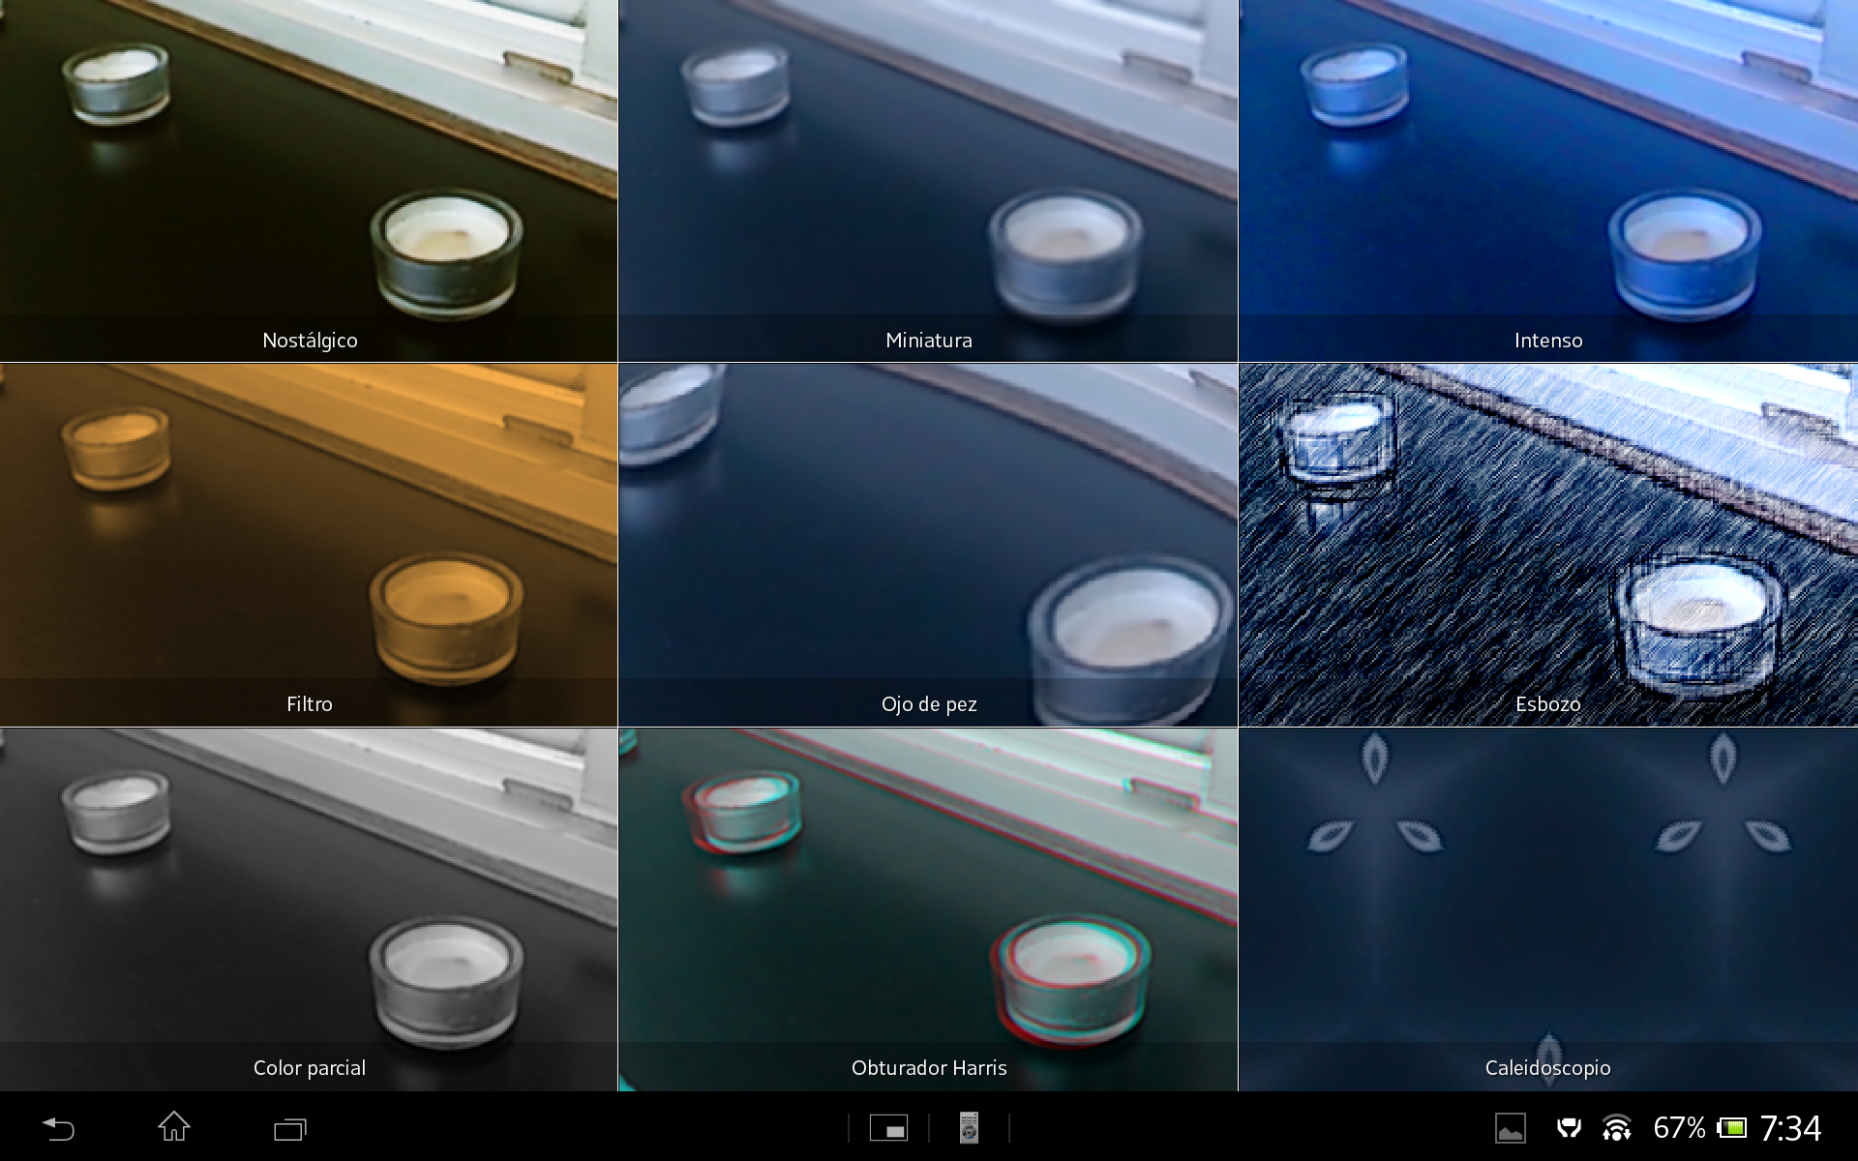
Task: Apply the Intenso effect preview
Action: 1548,181
